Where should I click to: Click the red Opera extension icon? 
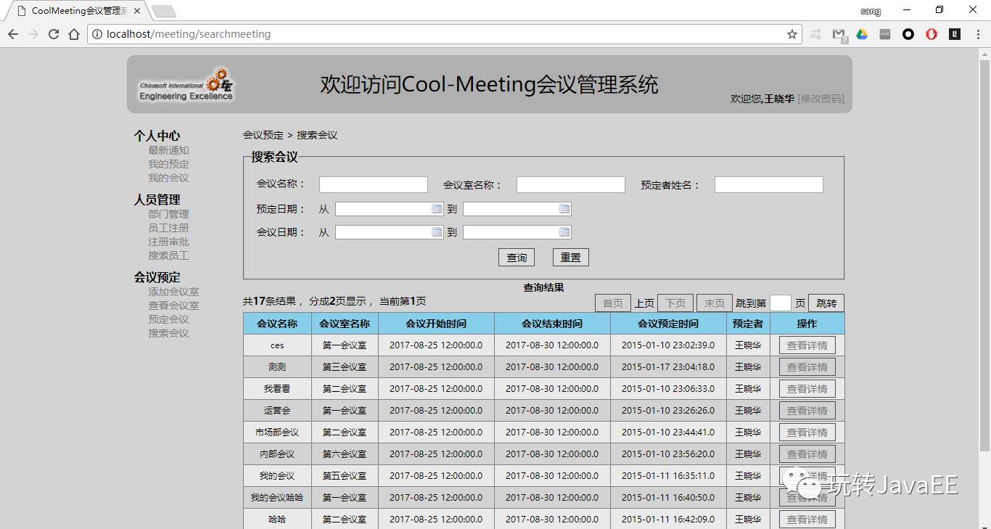pyautogui.click(x=932, y=34)
